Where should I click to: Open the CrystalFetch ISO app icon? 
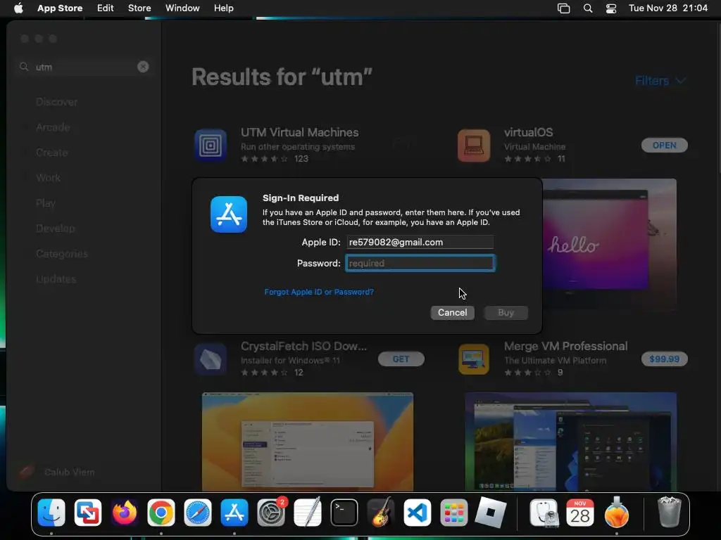coord(211,359)
